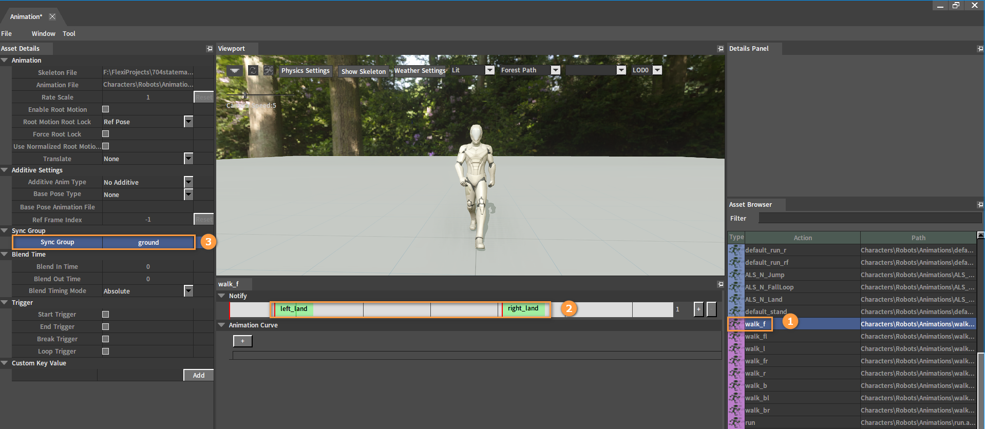Click animation icon for walk_l
Screen dimensions: 985x429
click(x=736, y=348)
